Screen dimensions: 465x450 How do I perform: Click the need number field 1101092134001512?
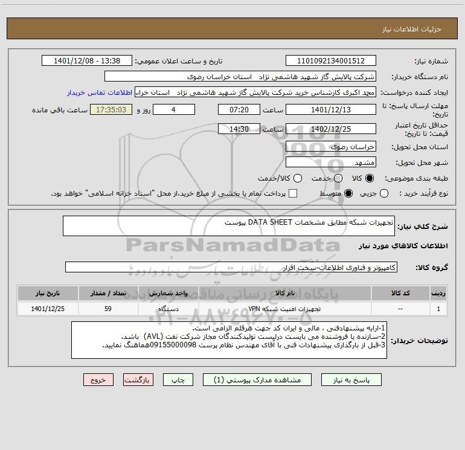pos(331,61)
